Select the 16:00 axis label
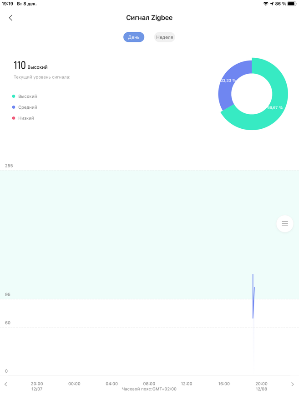This screenshot has height=399, width=299. click(x=224, y=384)
